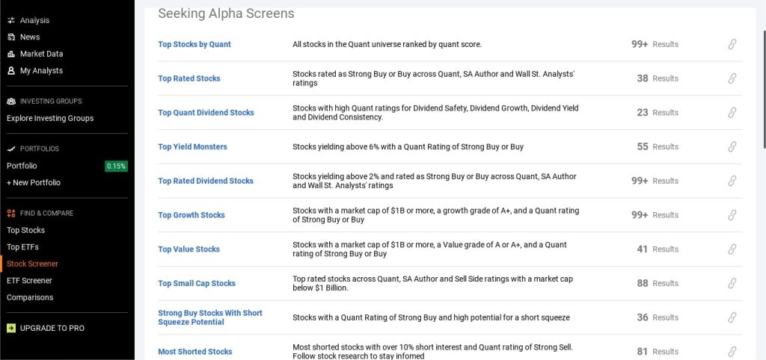
Task: Click the Market Data chart icon
Action: (11, 54)
